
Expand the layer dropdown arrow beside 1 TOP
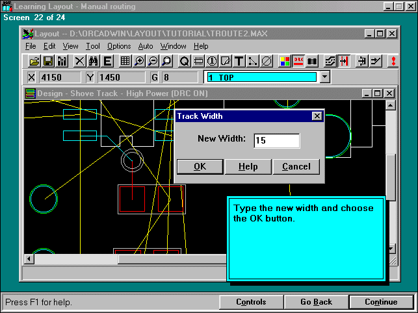[325, 77]
